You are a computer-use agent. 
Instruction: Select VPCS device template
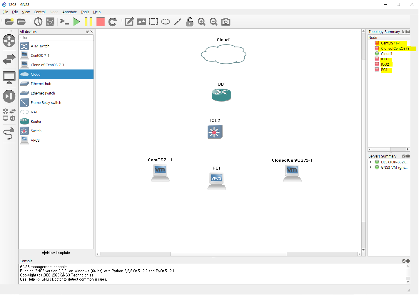point(56,140)
